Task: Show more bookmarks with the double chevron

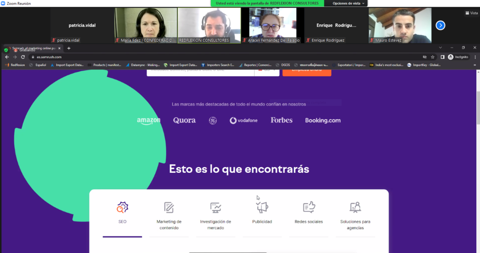Action: pos(475,65)
